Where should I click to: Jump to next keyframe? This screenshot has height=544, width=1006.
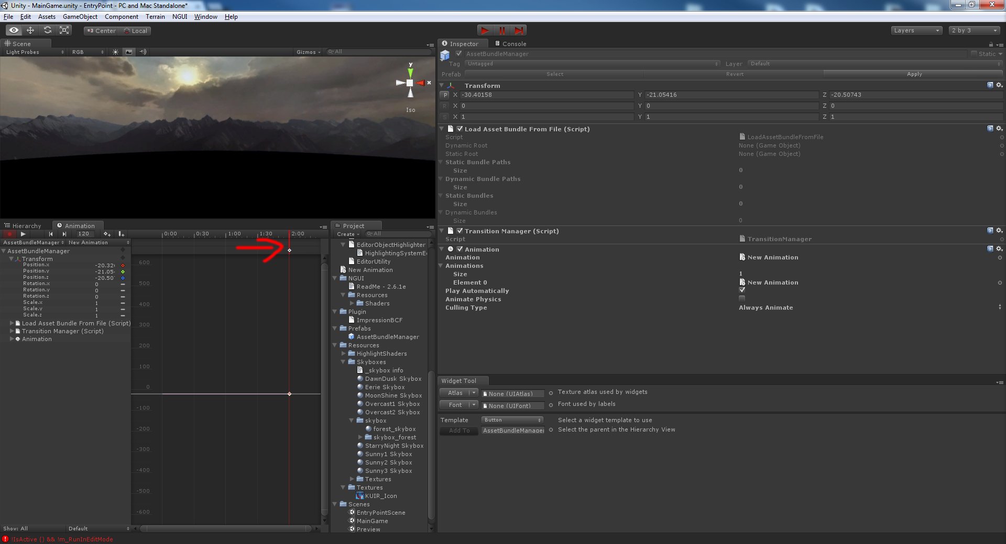coord(64,234)
